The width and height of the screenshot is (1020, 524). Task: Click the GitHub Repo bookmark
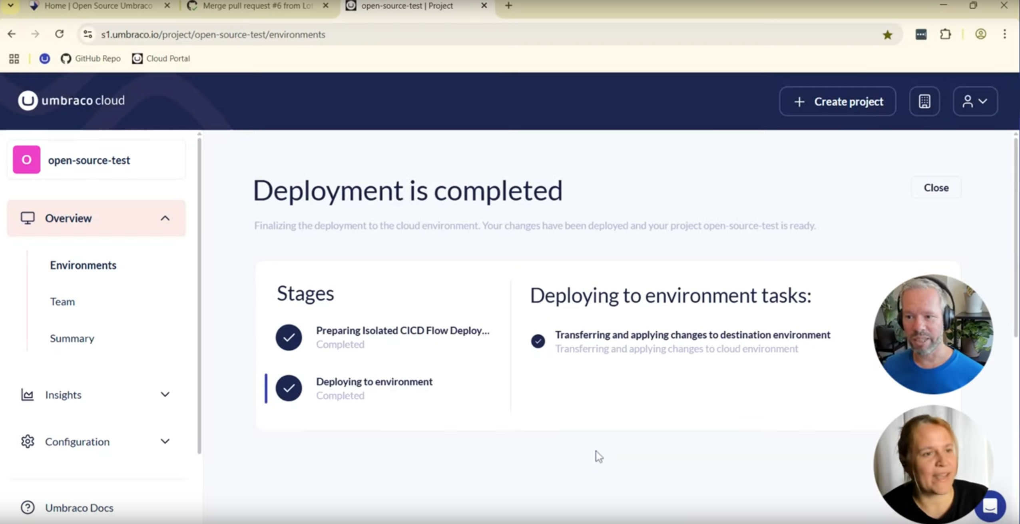coord(91,59)
